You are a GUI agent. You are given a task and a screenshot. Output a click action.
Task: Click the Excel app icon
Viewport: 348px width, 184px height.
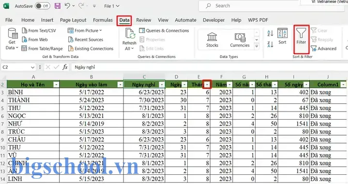click(6, 6)
